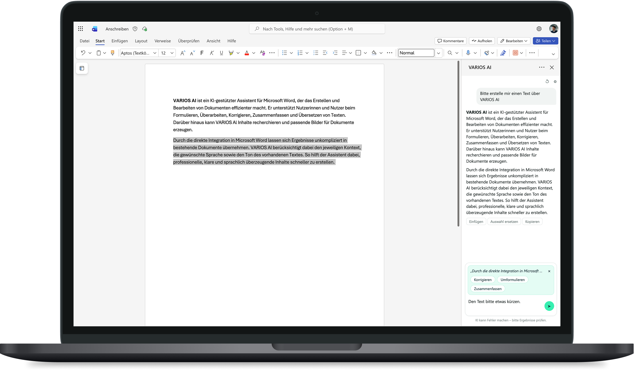Undo the last action
Image resolution: width=634 pixels, height=371 pixels.
pos(83,53)
